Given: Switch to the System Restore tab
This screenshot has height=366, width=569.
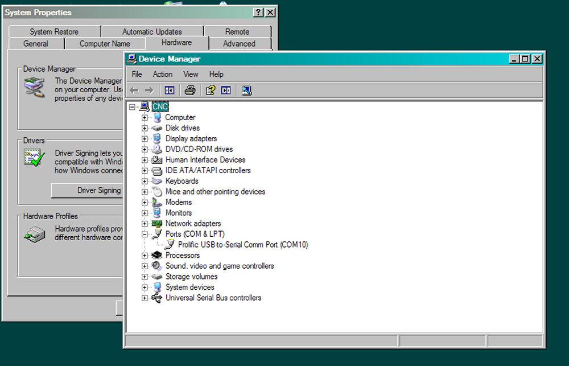Looking at the screenshot, I should click(x=54, y=32).
